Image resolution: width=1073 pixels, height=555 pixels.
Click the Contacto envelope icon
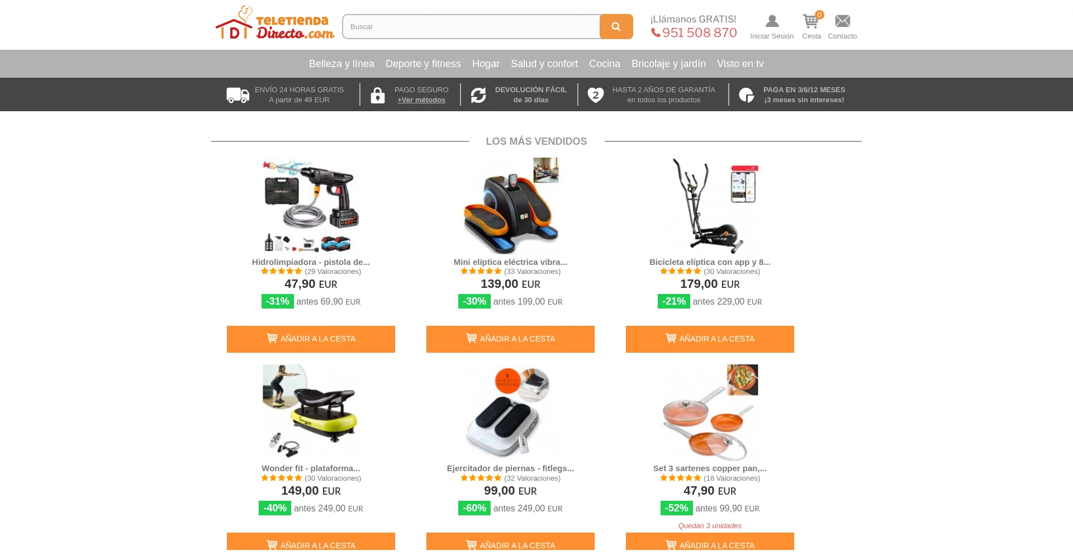pyautogui.click(x=842, y=21)
